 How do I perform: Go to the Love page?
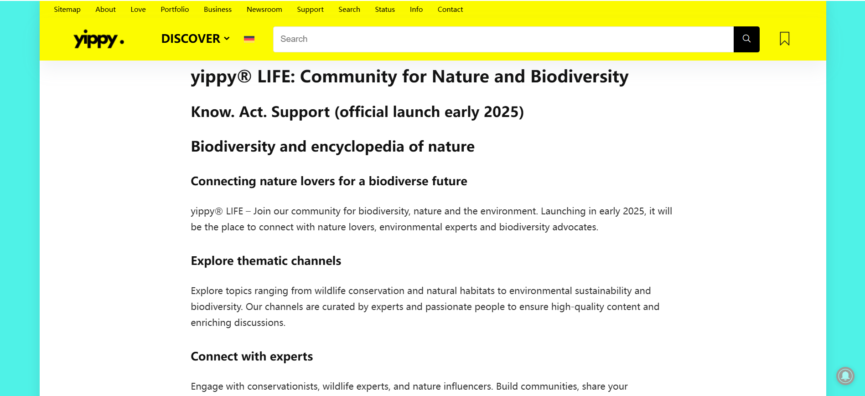pos(138,9)
